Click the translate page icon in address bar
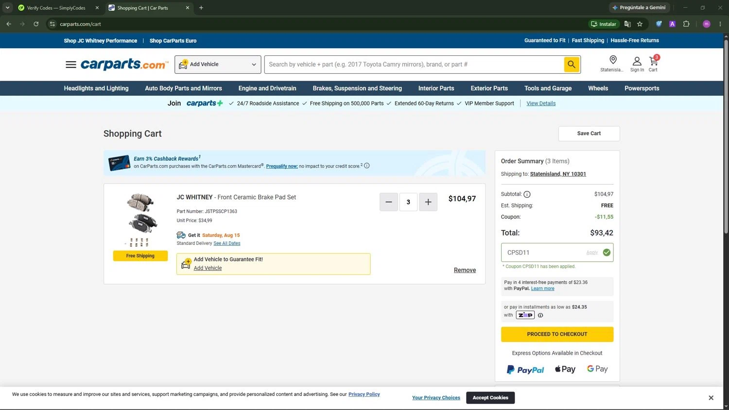 coord(627,24)
